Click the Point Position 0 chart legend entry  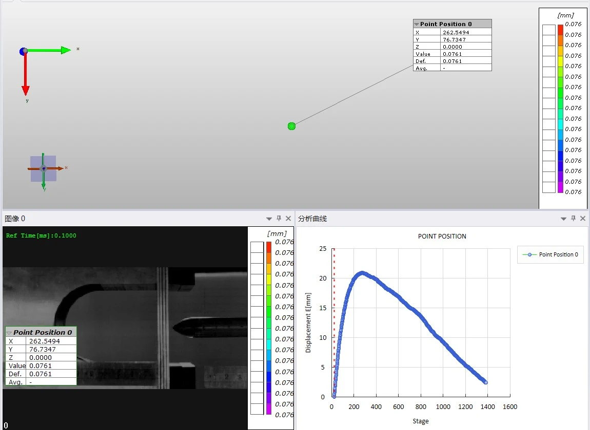click(550, 254)
